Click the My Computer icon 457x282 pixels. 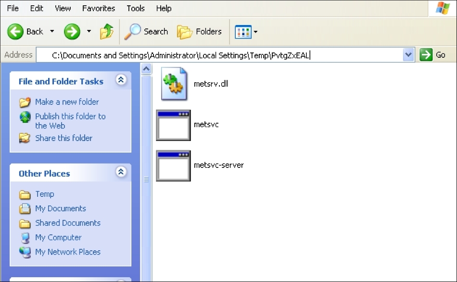pos(25,238)
